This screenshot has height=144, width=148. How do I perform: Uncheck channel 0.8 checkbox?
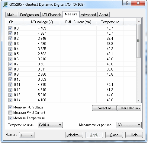coord(10,69)
